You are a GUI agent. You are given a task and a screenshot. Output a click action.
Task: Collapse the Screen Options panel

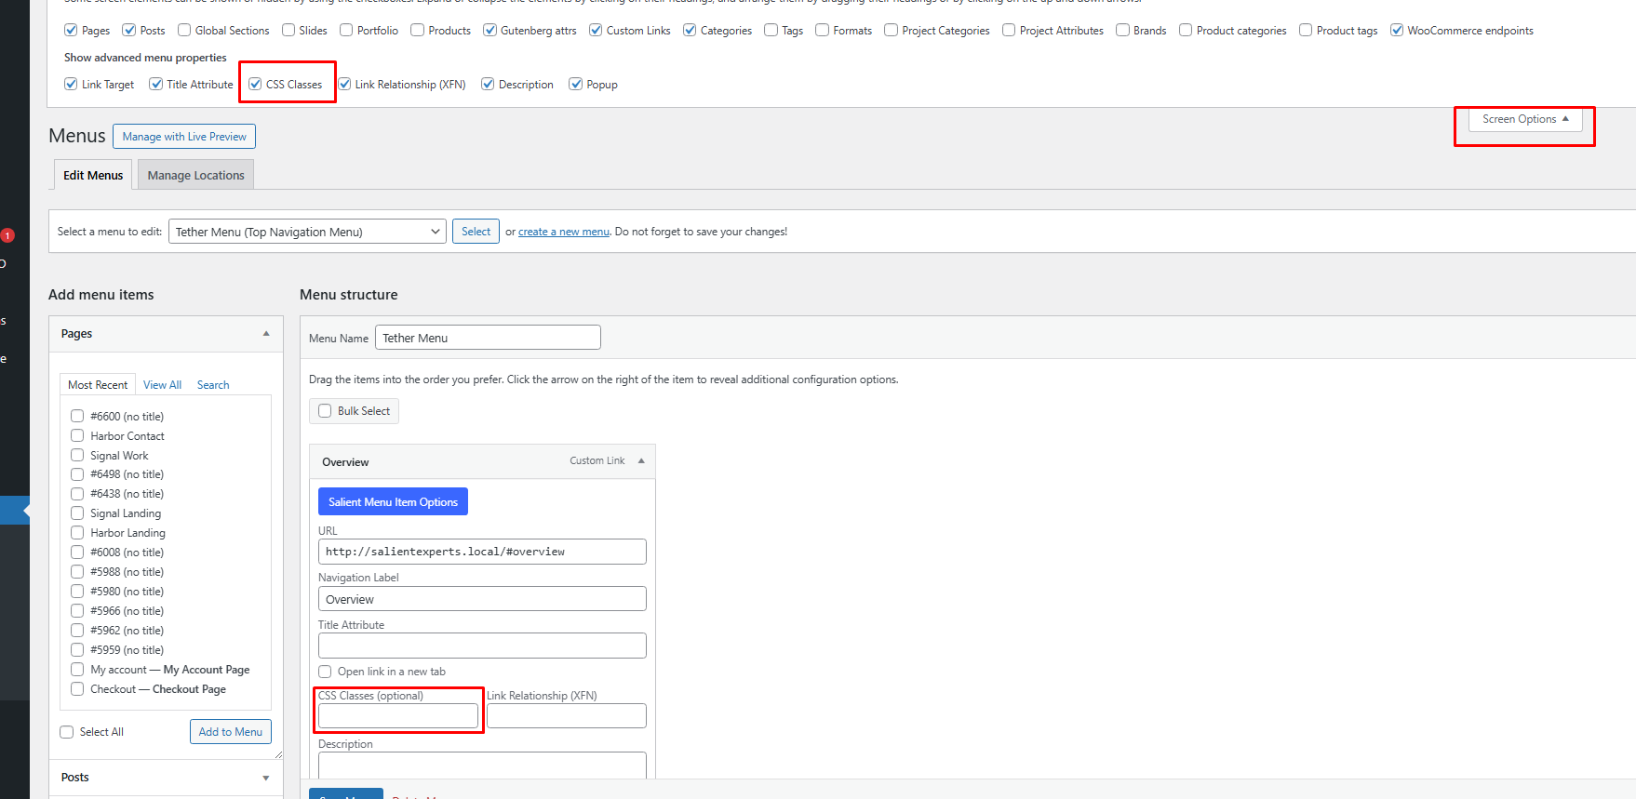[x=1524, y=119]
